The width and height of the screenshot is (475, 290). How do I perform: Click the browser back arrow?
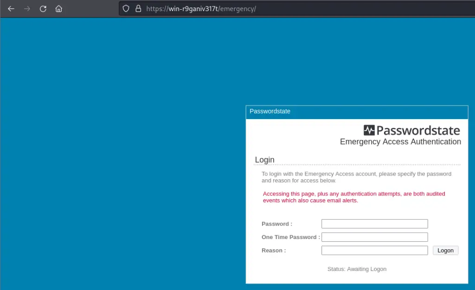click(x=11, y=9)
